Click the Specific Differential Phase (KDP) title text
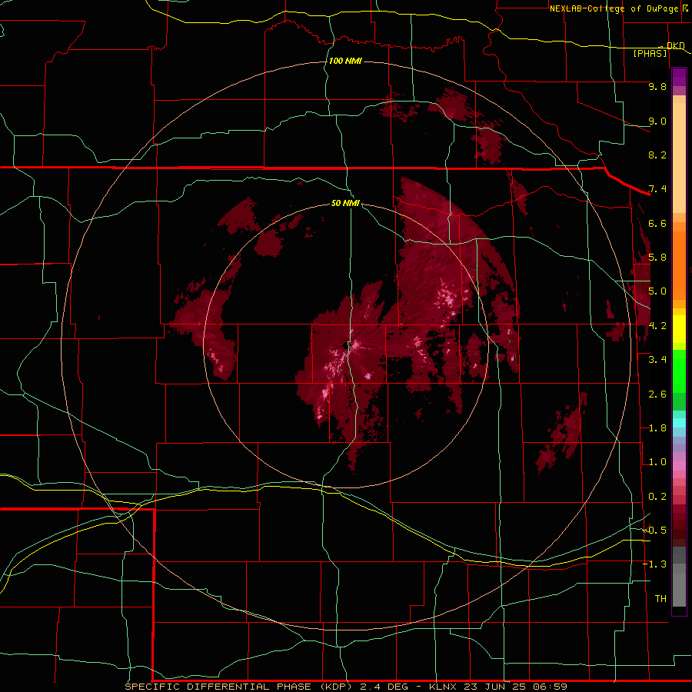The image size is (692, 692). click(238, 687)
